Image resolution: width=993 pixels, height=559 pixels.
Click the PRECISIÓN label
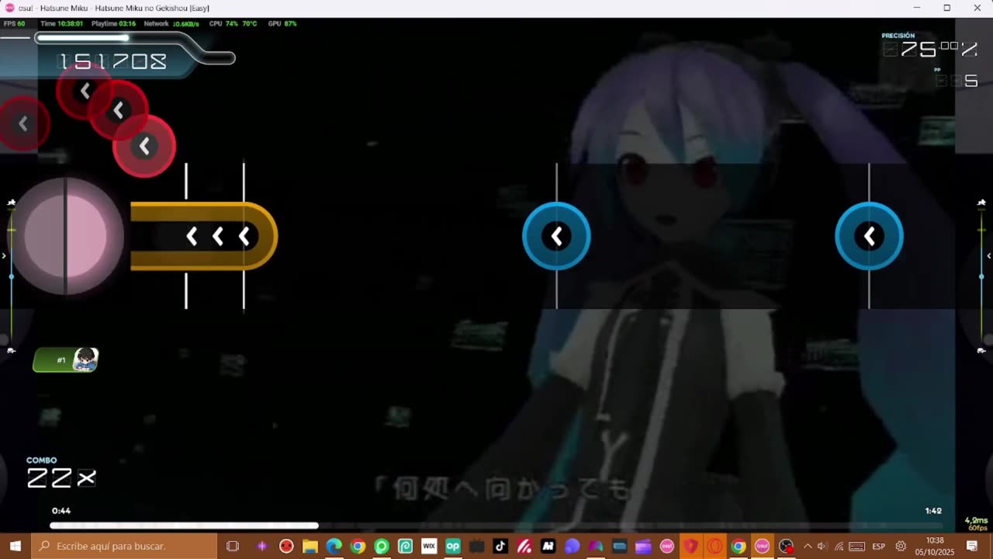pyautogui.click(x=898, y=36)
